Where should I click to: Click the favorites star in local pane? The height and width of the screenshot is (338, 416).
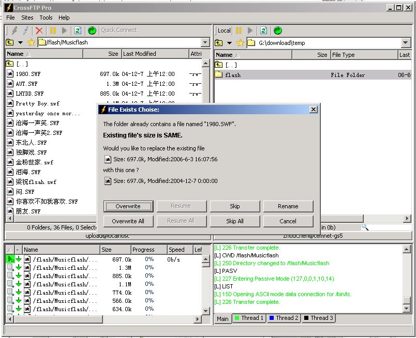click(241, 43)
